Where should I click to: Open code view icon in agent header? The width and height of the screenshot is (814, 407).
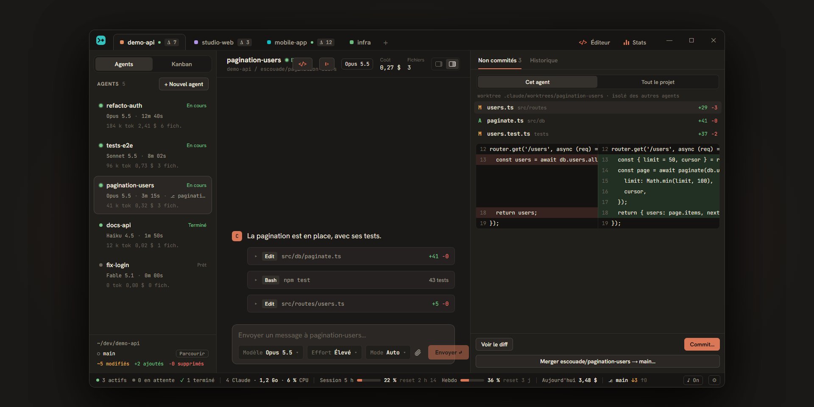pos(302,64)
